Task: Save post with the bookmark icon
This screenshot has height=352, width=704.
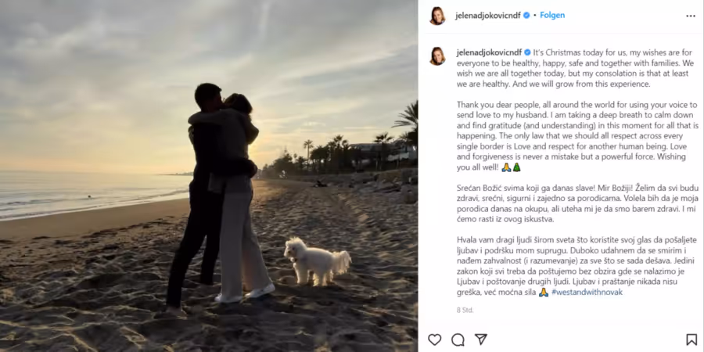Action: pos(692,339)
